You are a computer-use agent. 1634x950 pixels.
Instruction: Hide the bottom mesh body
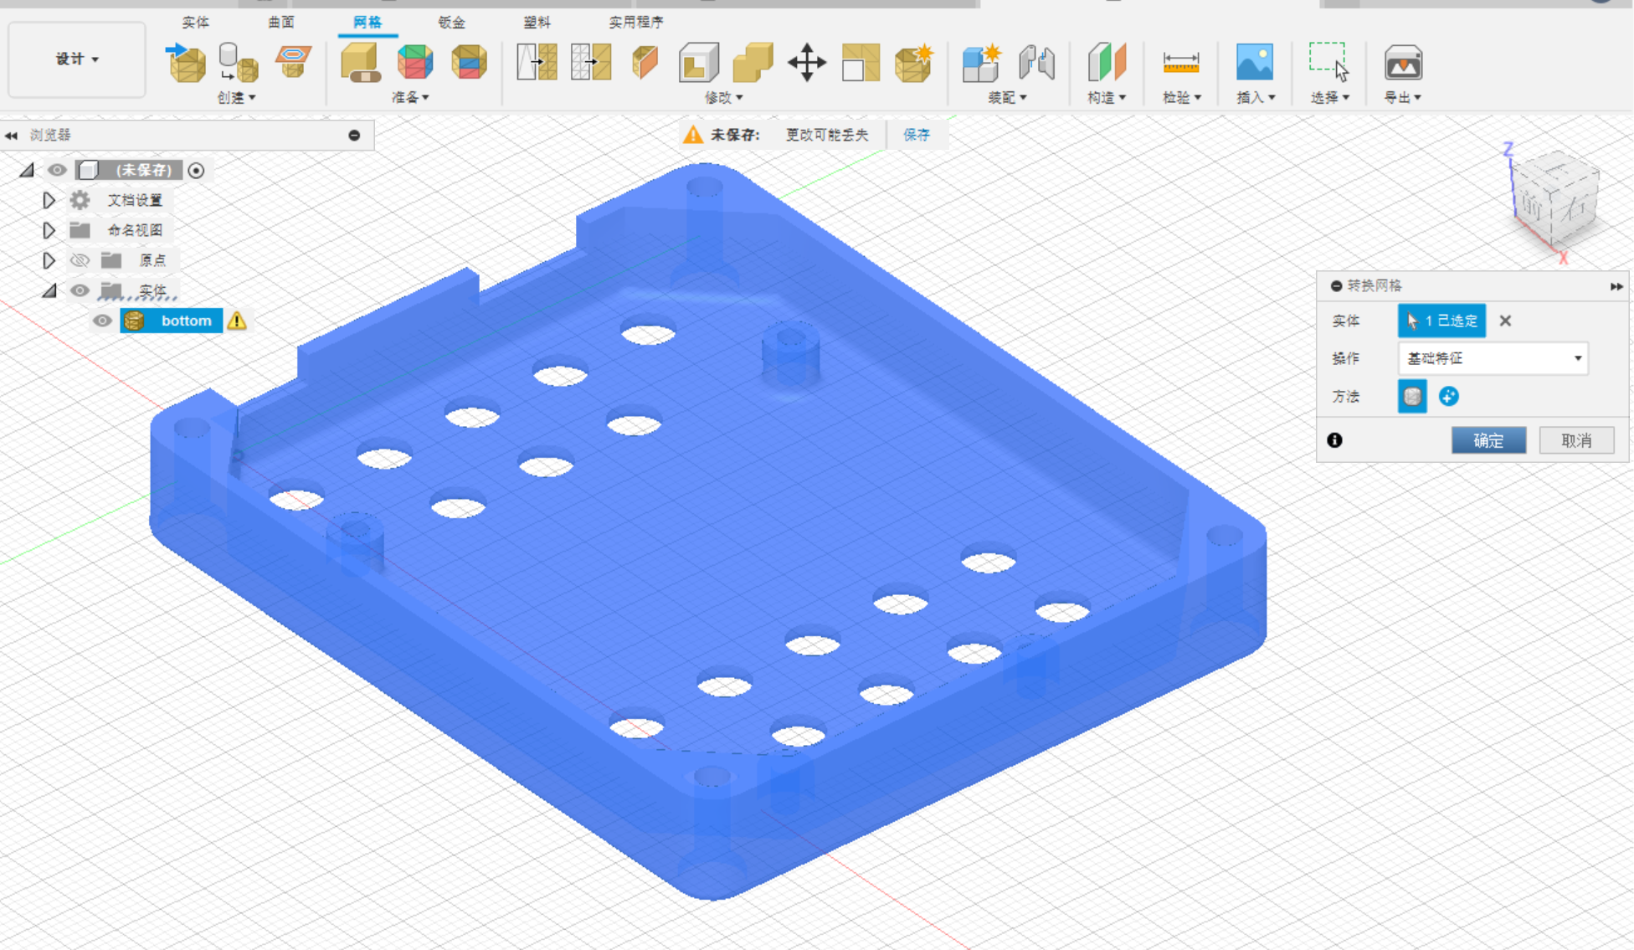102,321
